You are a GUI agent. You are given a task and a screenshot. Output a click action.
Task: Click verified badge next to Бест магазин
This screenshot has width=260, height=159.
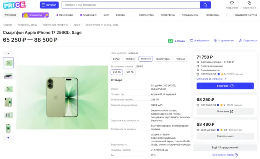218,130
